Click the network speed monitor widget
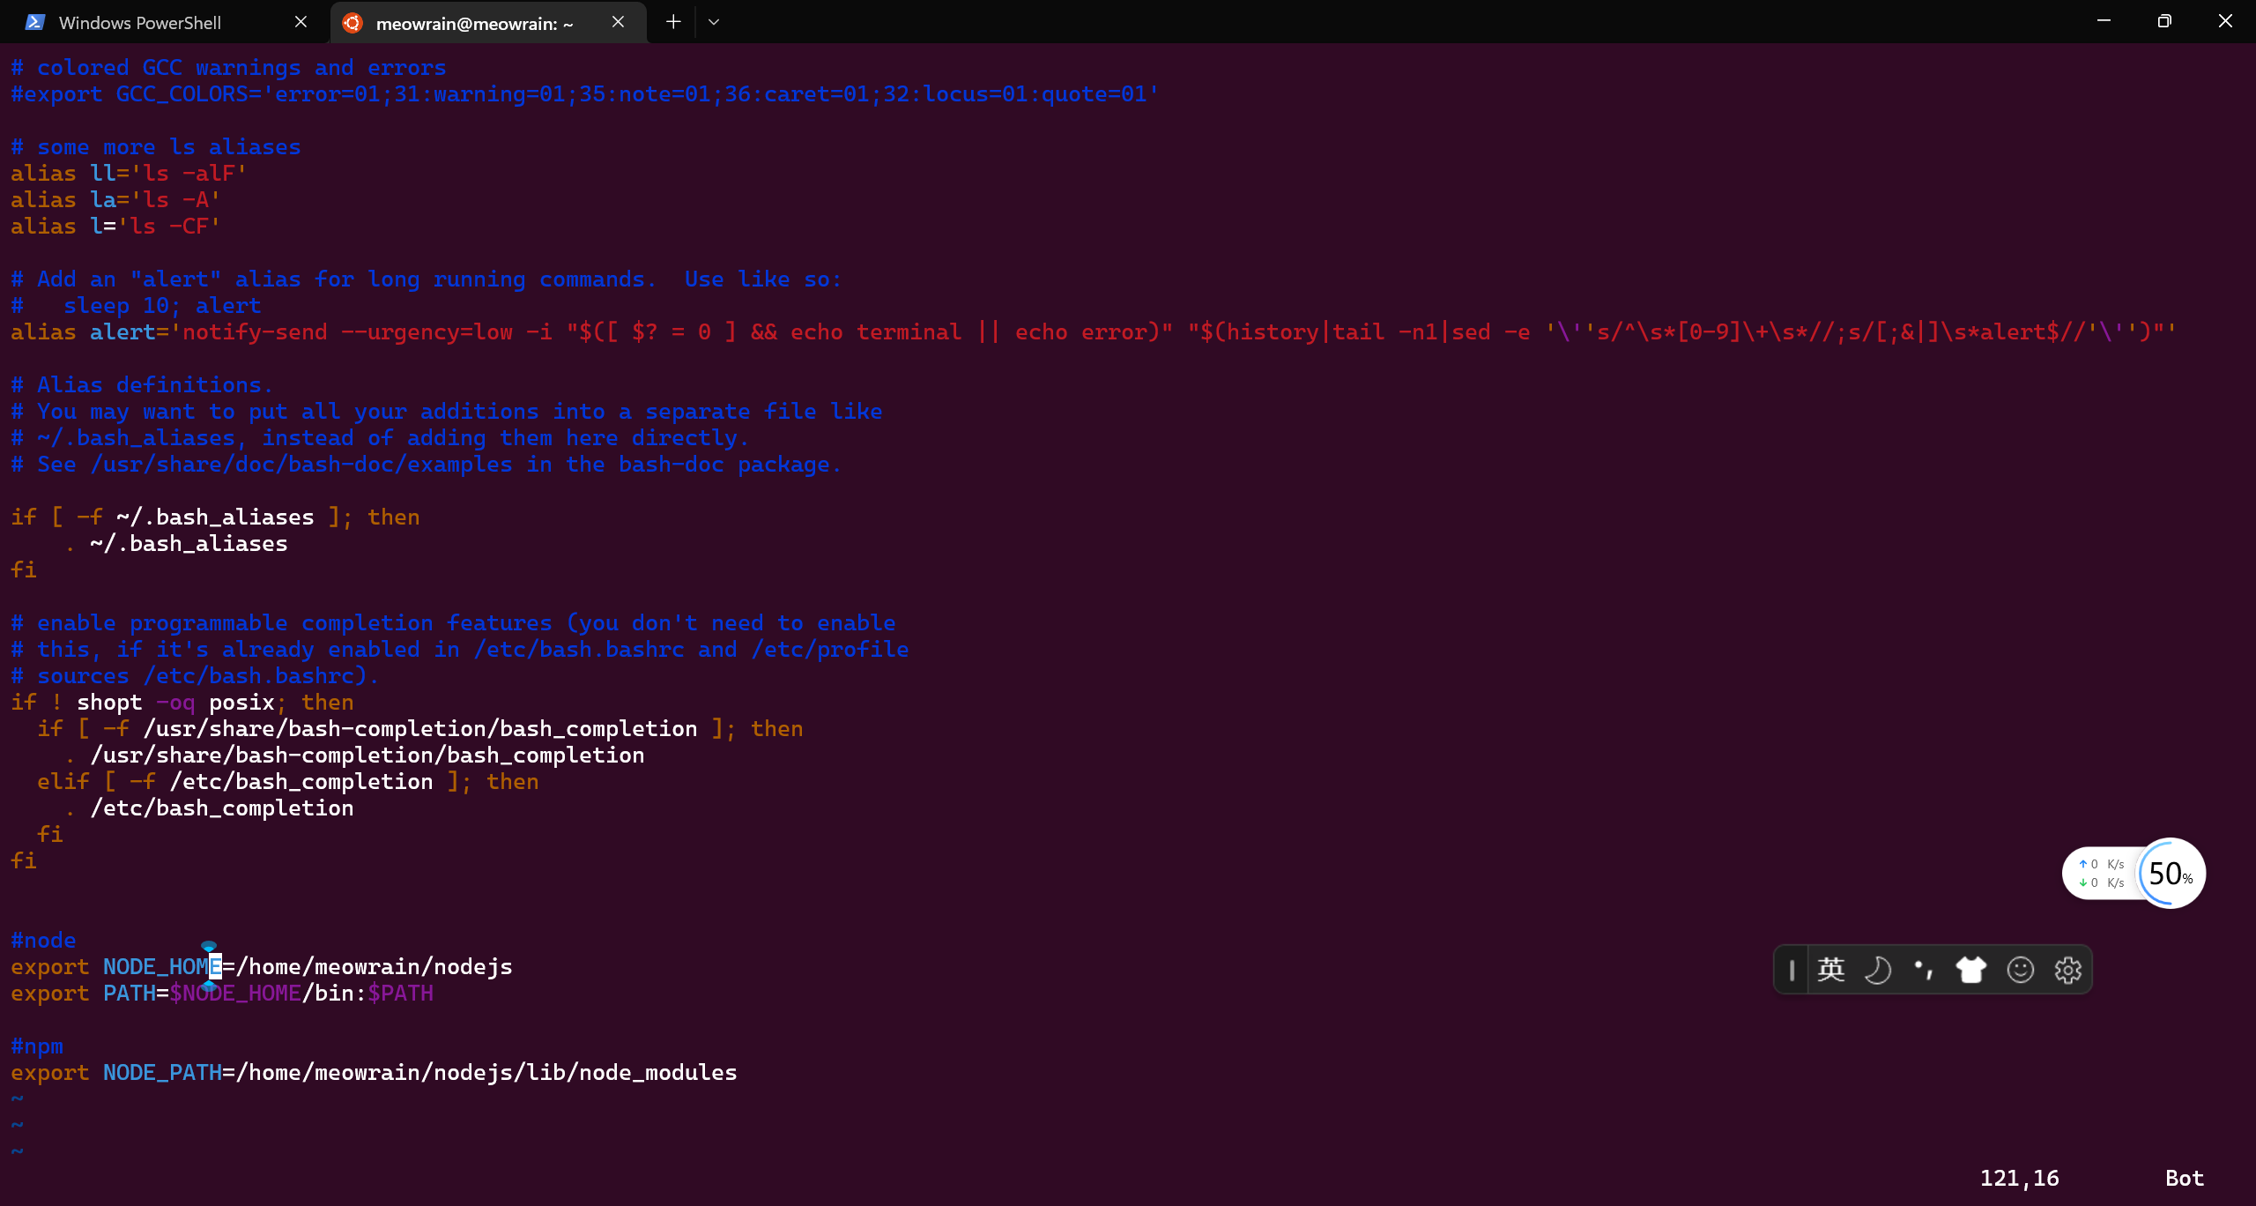This screenshot has height=1206, width=2256. click(2102, 874)
